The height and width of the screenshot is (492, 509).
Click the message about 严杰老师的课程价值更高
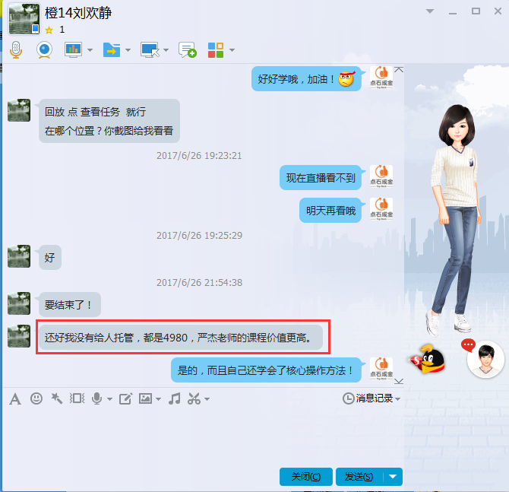[181, 338]
